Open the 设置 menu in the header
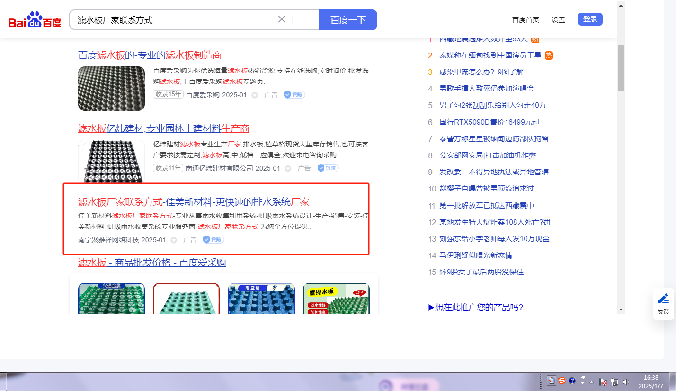This screenshot has width=676, height=391. (559, 20)
